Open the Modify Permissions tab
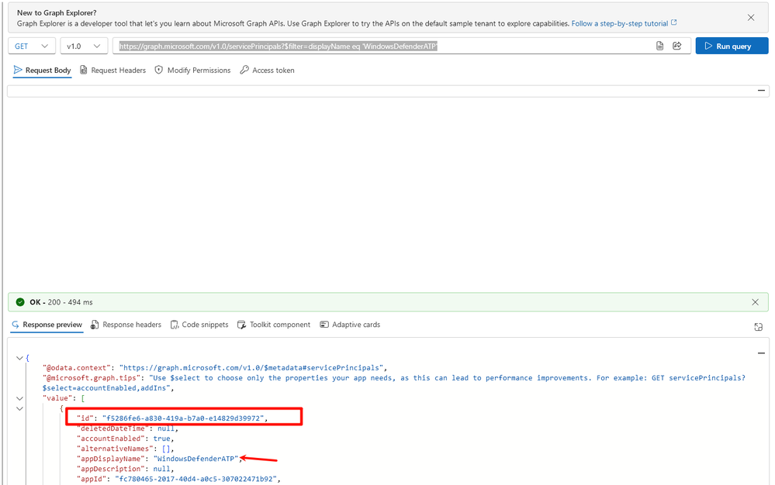The image size is (775, 485). [192, 70]
